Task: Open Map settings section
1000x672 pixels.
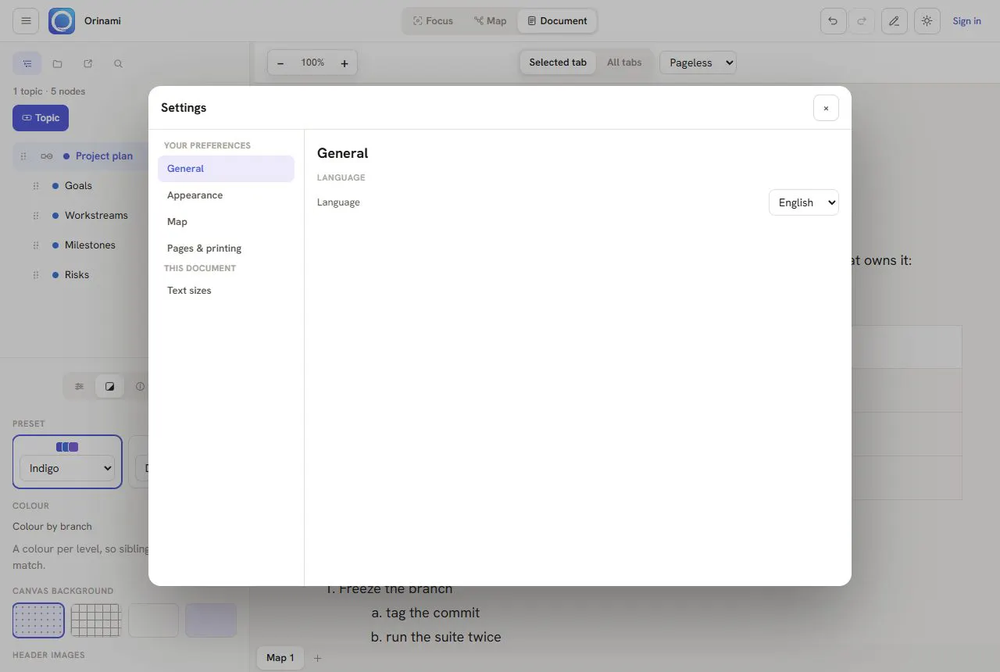Action: [226, 222]
